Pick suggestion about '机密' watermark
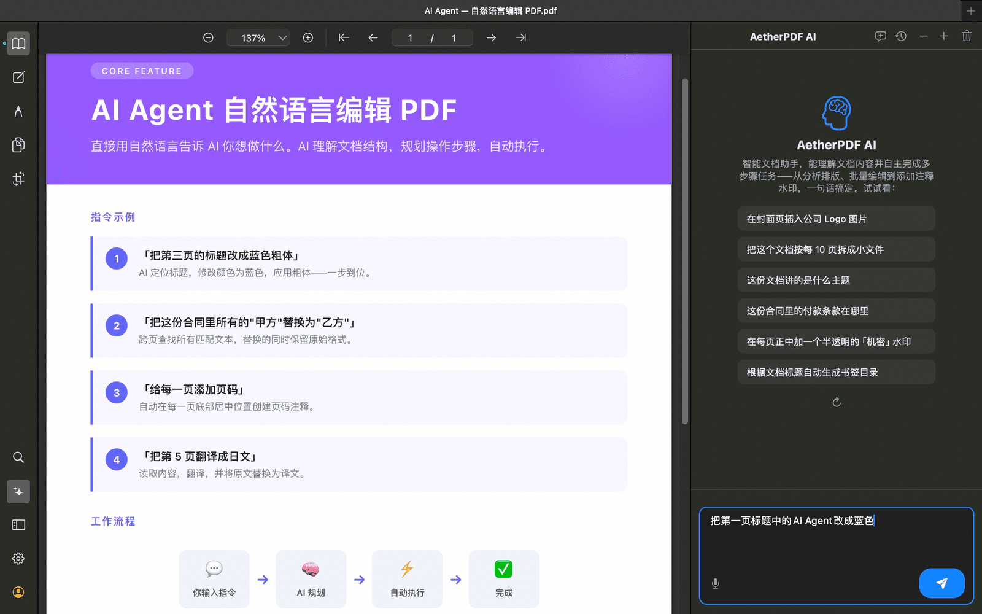This screenshot has height=614, width=982. pyautogui.click(x=837, y=341)
